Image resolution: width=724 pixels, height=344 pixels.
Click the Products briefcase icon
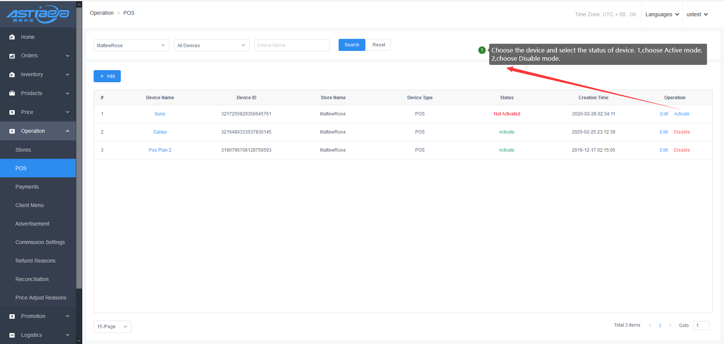(12, 93)
